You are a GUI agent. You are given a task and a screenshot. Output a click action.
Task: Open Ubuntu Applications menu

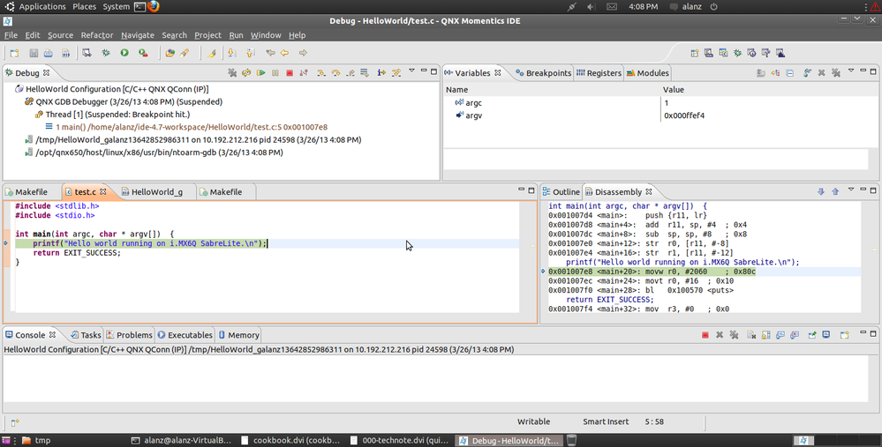42,7
